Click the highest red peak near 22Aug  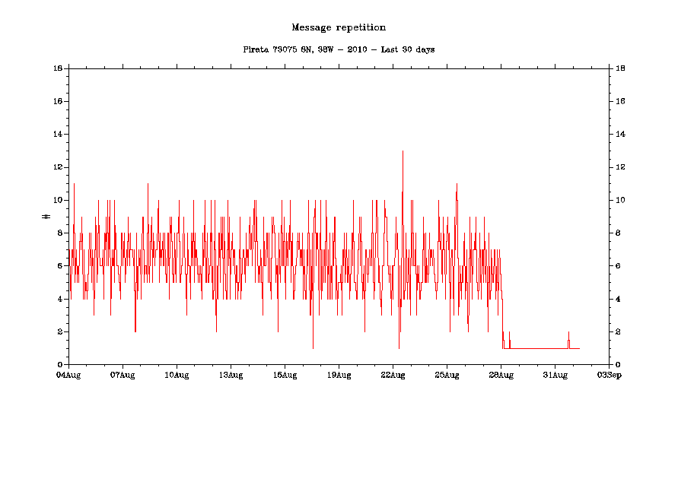[x=403, y=152]
